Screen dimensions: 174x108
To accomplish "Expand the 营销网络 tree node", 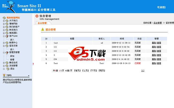I will click(x=4, y=24).
